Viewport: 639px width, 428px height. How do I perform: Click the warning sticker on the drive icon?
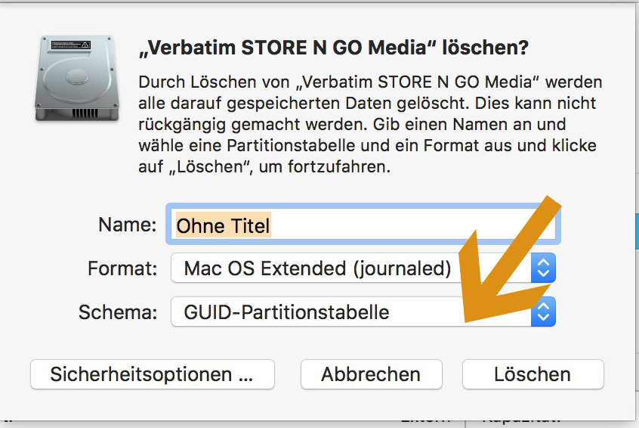71,45
